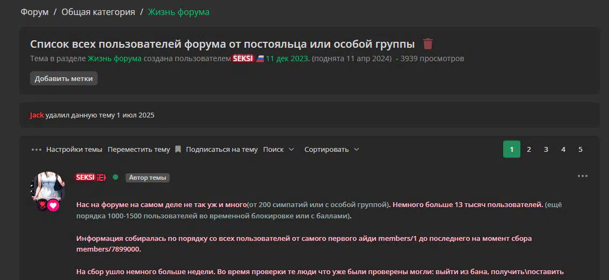Open Общая категория breadcrumb link

(98, 12)
